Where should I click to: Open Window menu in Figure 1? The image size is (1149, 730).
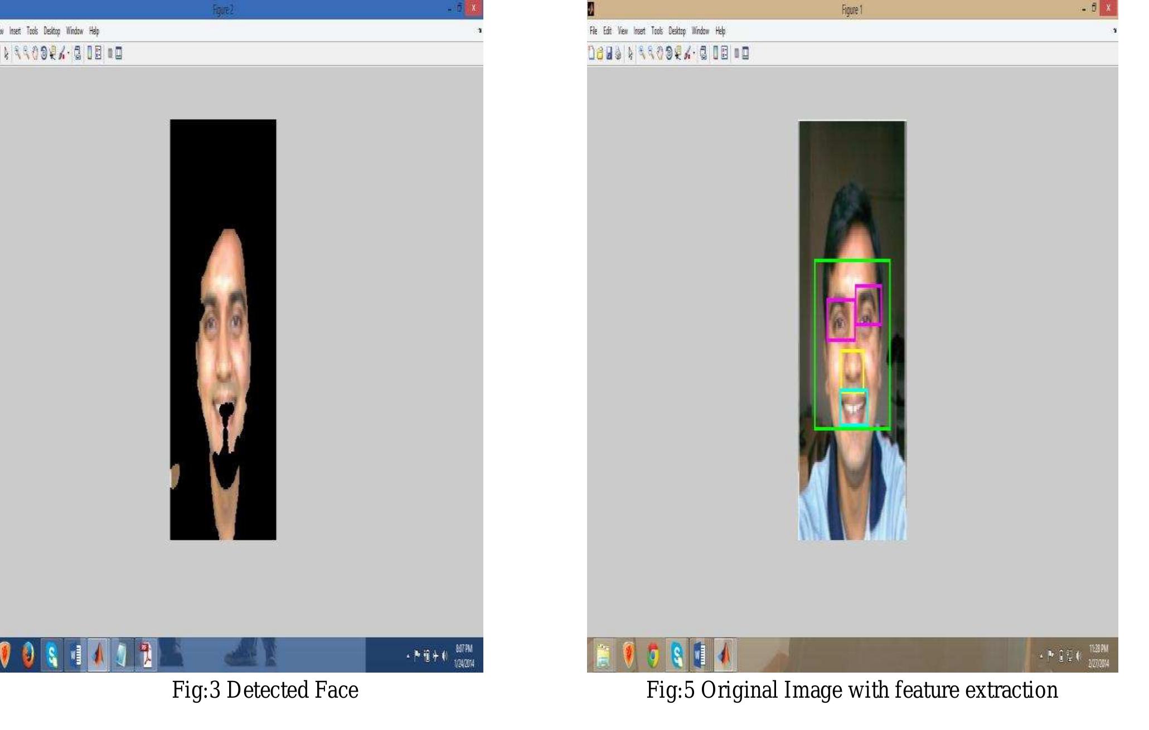(700, 31)
